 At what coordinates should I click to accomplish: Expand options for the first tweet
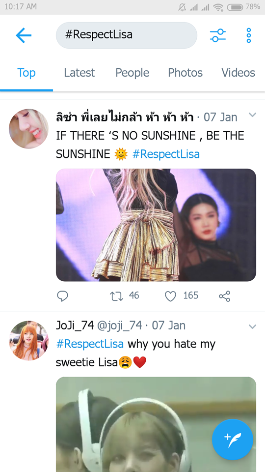point(252,115)
